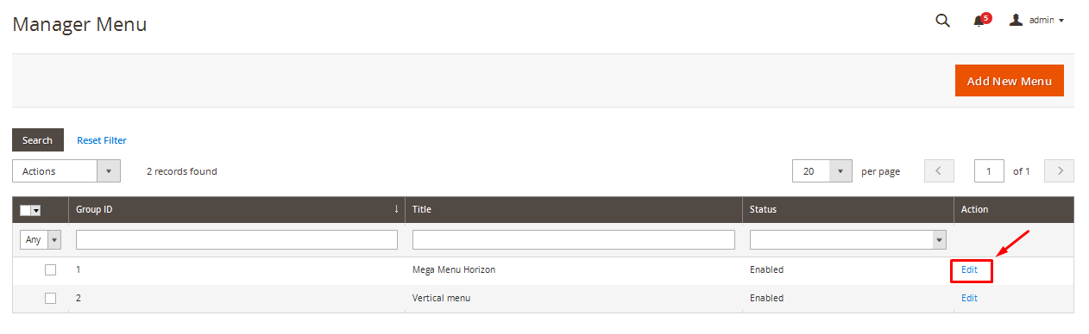This screenshot has height=334, width=1089.
Task: Open the Any selection filter dropdown
Action: 41,240
